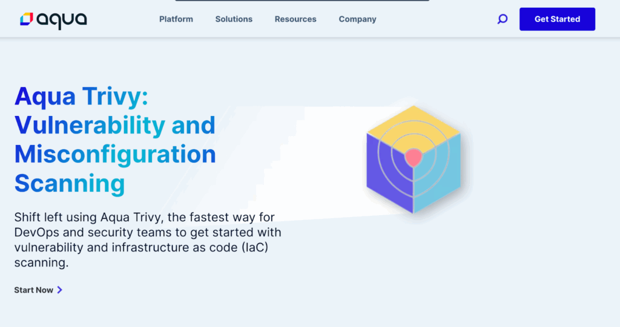Click the 'Shift left using Aqua Trivy' paragraph
Screen dimensions: 620x327
(148, 240)
